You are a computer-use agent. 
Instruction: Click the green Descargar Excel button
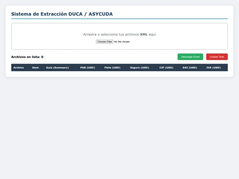(x=190, y=57)
